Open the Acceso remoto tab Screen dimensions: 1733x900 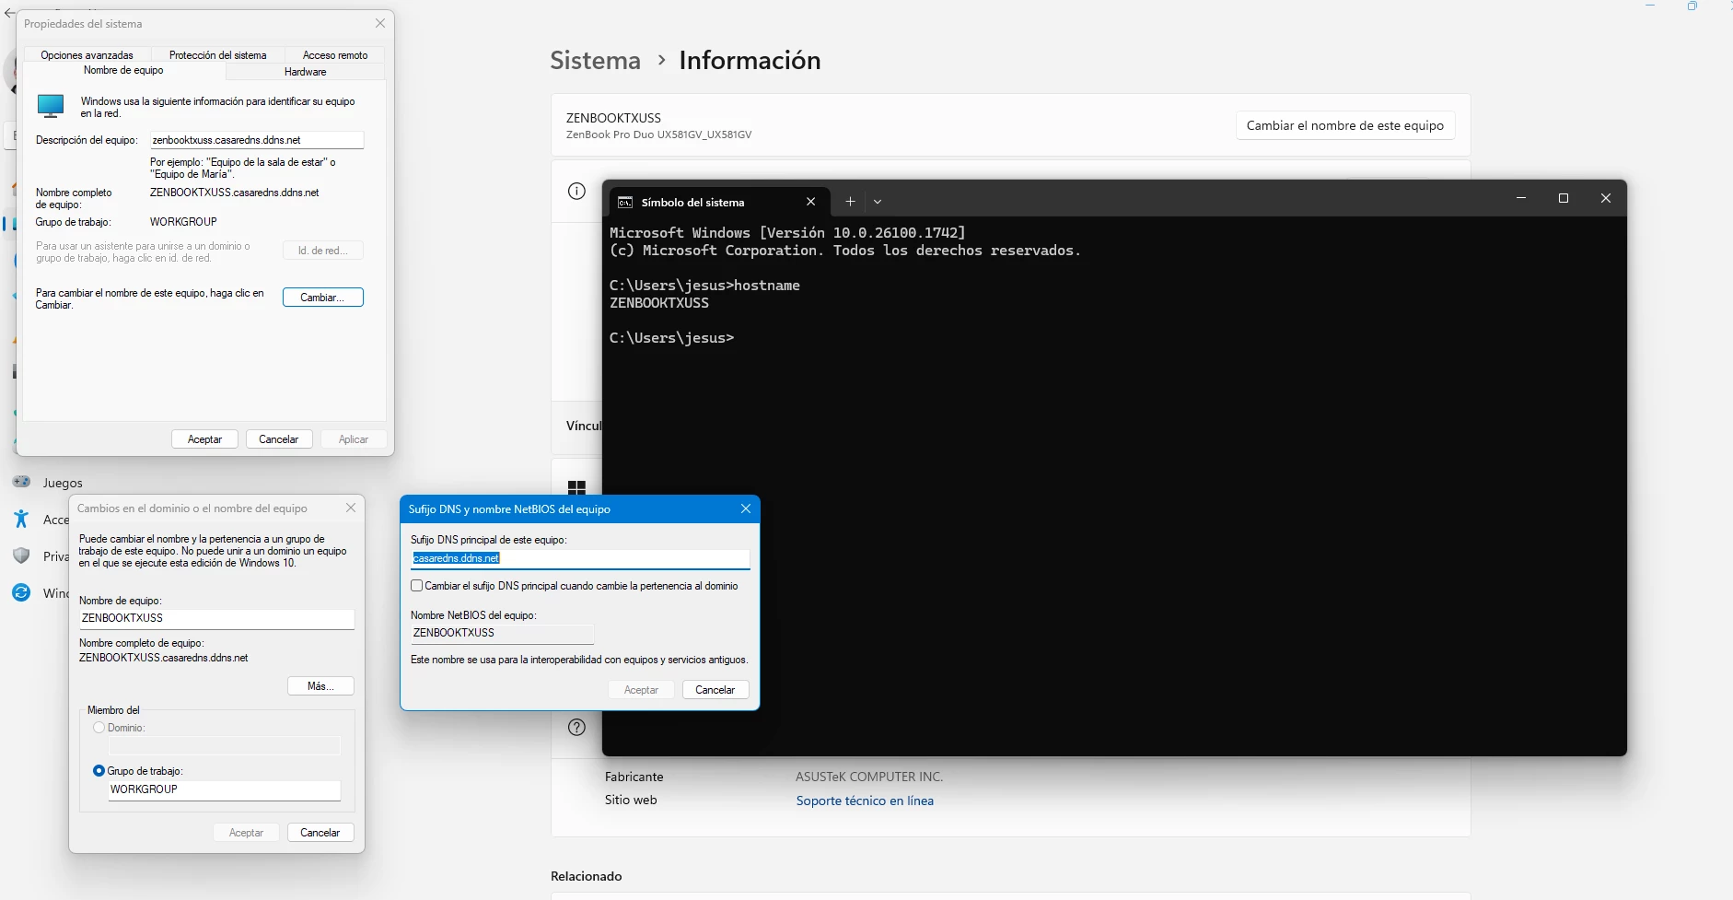[x=335, y=55]
